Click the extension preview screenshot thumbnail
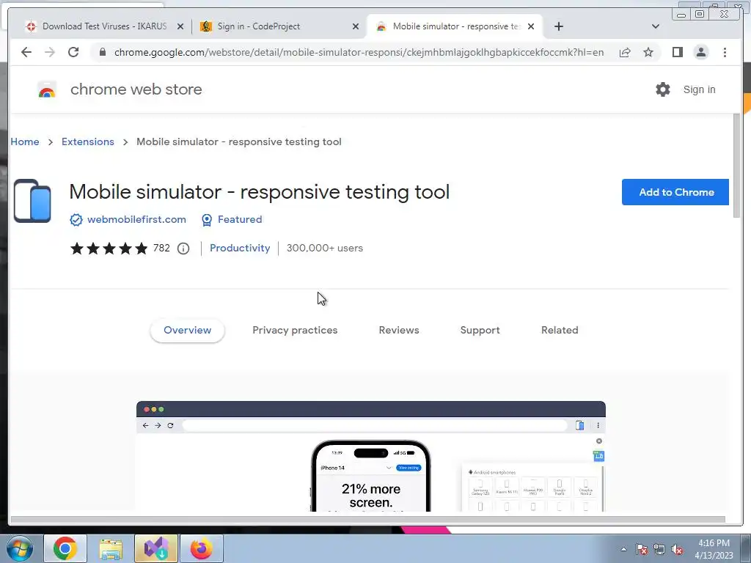The image size is (751, 563). click(x=371, y=456)
